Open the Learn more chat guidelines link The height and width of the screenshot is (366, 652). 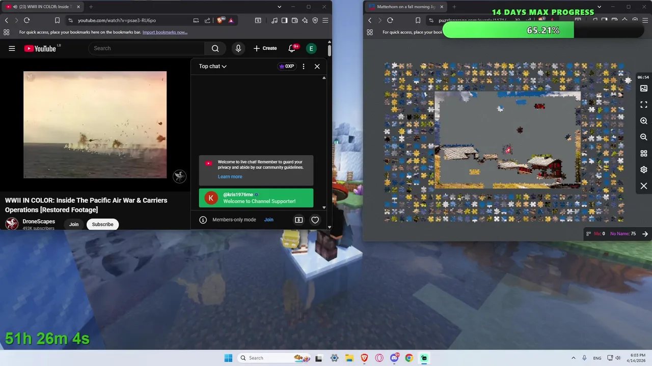[x=230, y=176]
